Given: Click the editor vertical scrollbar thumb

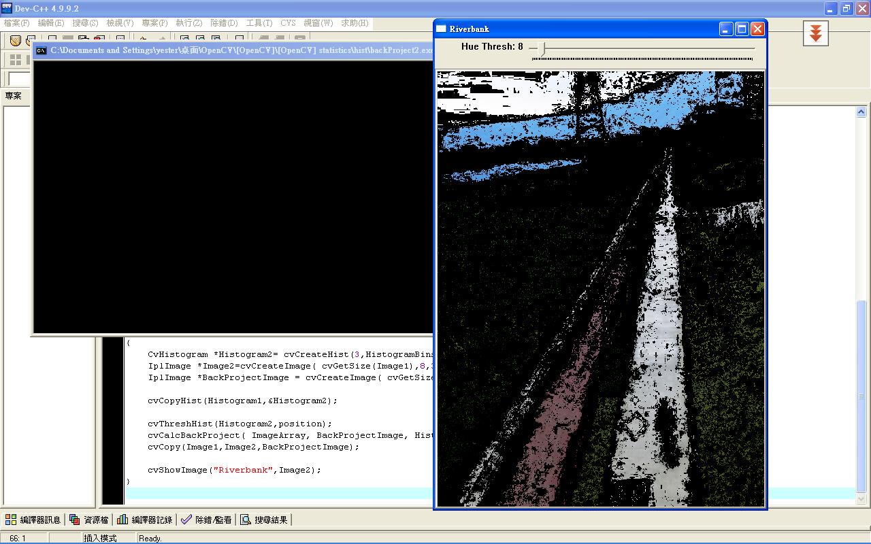Looking at the screenshot, I should (861, 396).
